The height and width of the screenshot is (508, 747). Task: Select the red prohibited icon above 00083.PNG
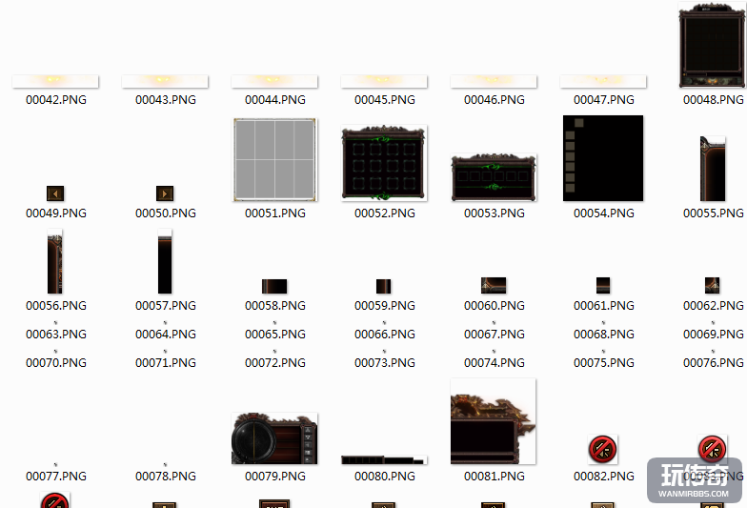point(713,449)
